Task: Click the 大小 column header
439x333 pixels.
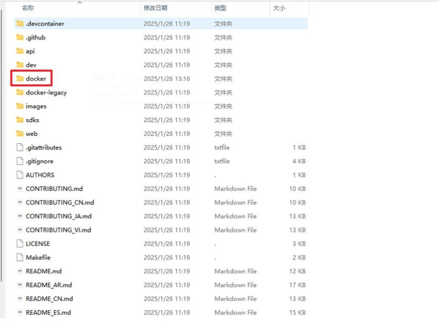Action: [279, 8]
